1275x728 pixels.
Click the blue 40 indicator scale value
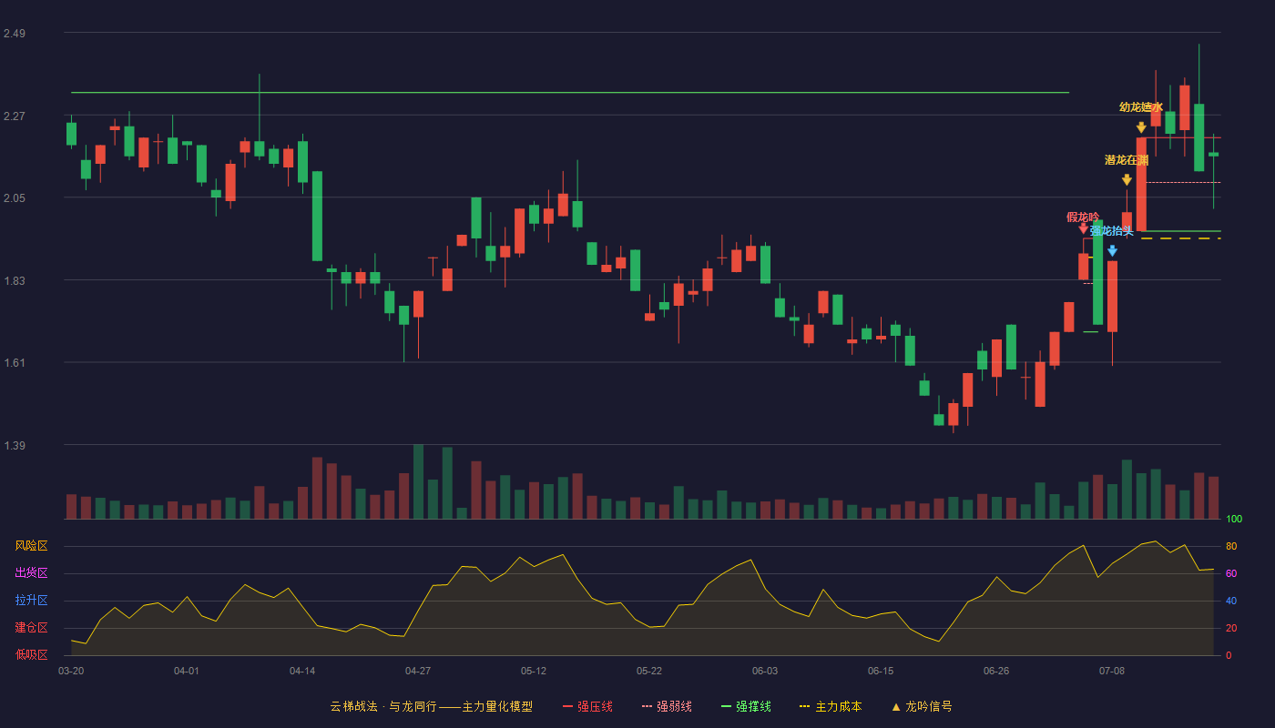1230,602
